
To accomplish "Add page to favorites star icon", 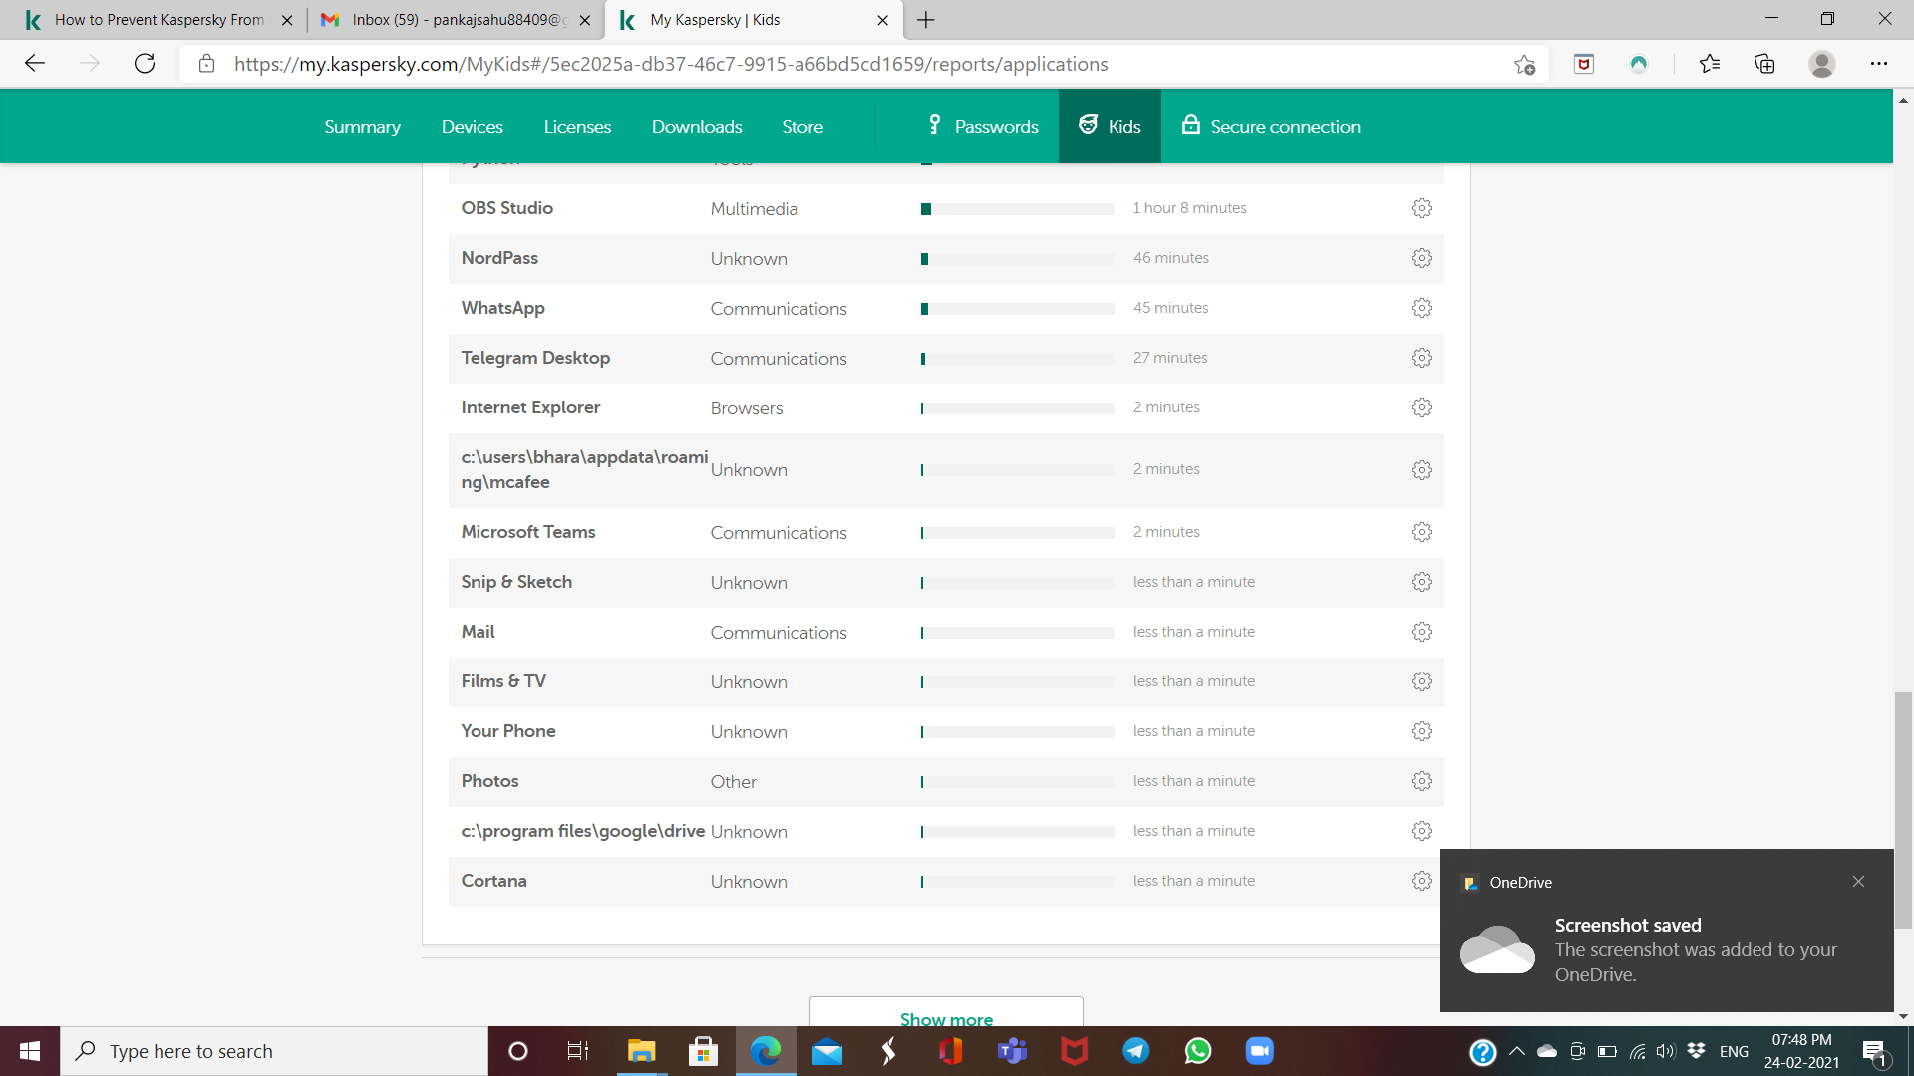I will [x=1524, y=64].
